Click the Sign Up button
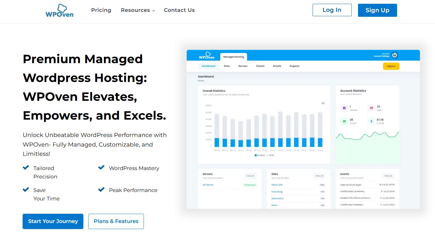The image size is (435, 234). pyautogui.click(x=377, y=10)
